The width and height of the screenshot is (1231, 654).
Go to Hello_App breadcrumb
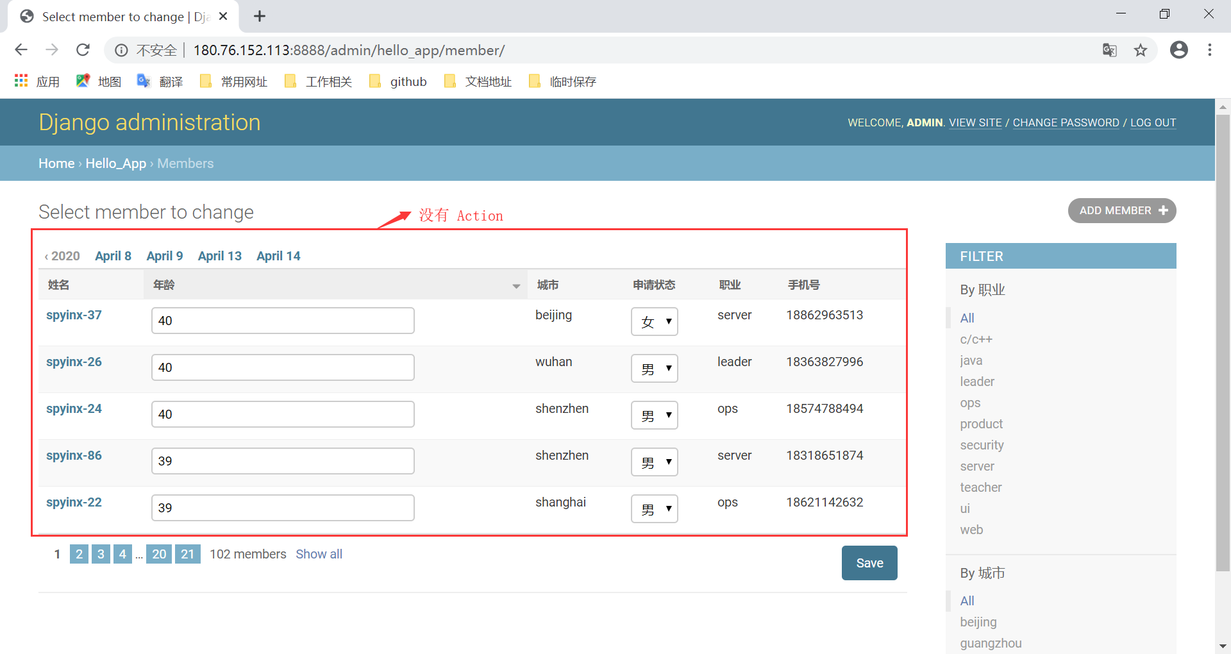pyautogui.click(x=116, y=163)
